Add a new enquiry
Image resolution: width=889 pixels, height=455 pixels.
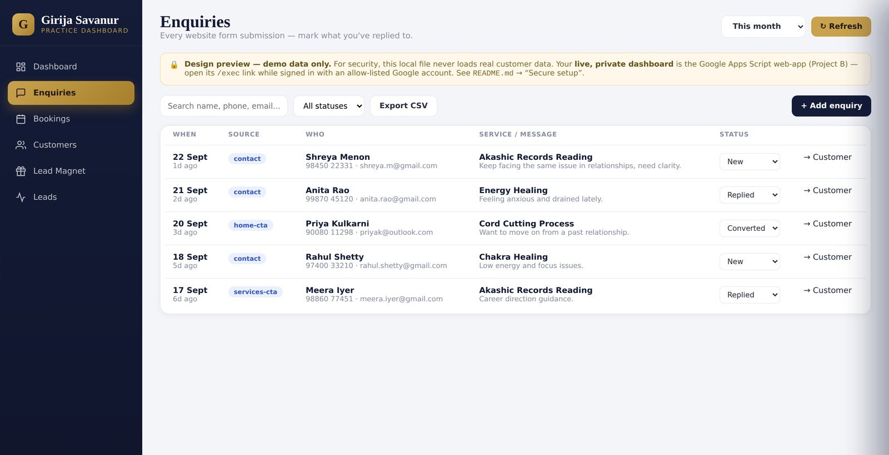click(x=831, y=106)
